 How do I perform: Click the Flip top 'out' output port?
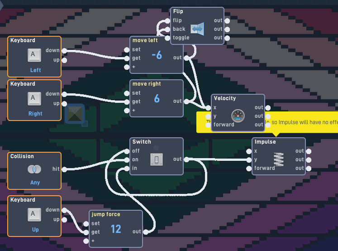[x=227, y=21]
